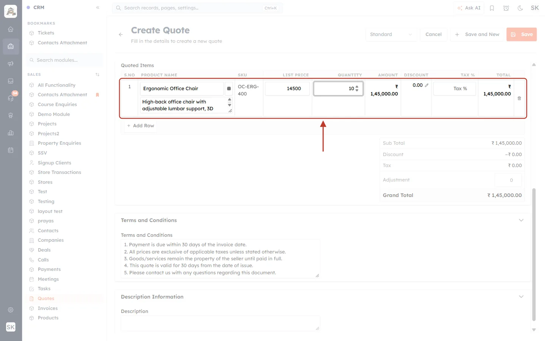Image resolution: width=545 pixels, height=341 pixels.
Task: Click the Tax % field
Action: click(x=455, y=89)
